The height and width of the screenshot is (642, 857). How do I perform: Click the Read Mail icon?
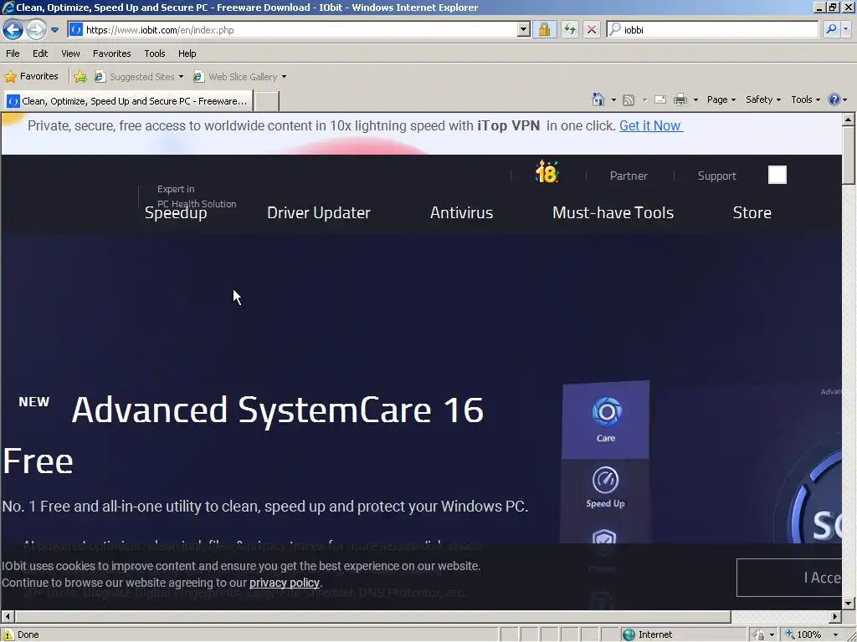[660, 99]
